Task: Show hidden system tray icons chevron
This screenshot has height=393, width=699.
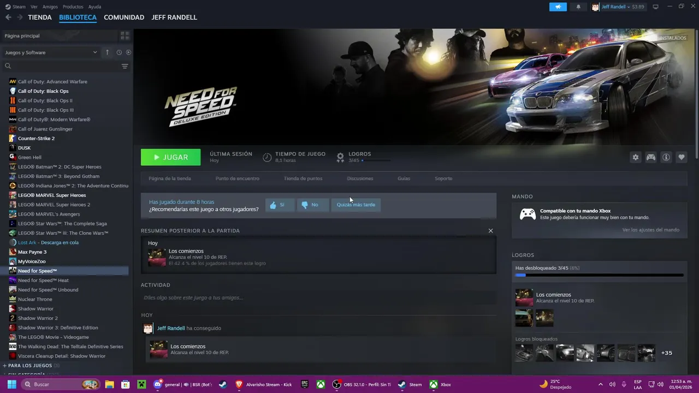Action: point(601,384)
